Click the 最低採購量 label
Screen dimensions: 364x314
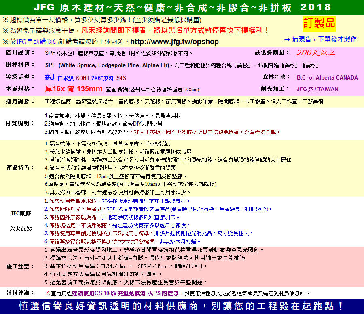point(272,52)
